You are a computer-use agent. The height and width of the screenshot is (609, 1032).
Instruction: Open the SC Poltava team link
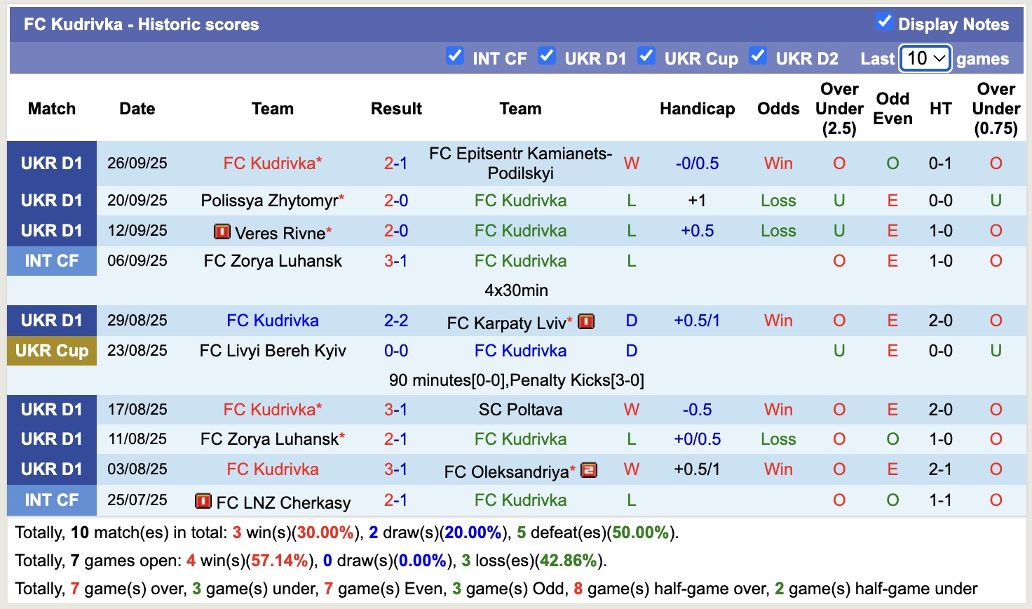tap(520, 410)
